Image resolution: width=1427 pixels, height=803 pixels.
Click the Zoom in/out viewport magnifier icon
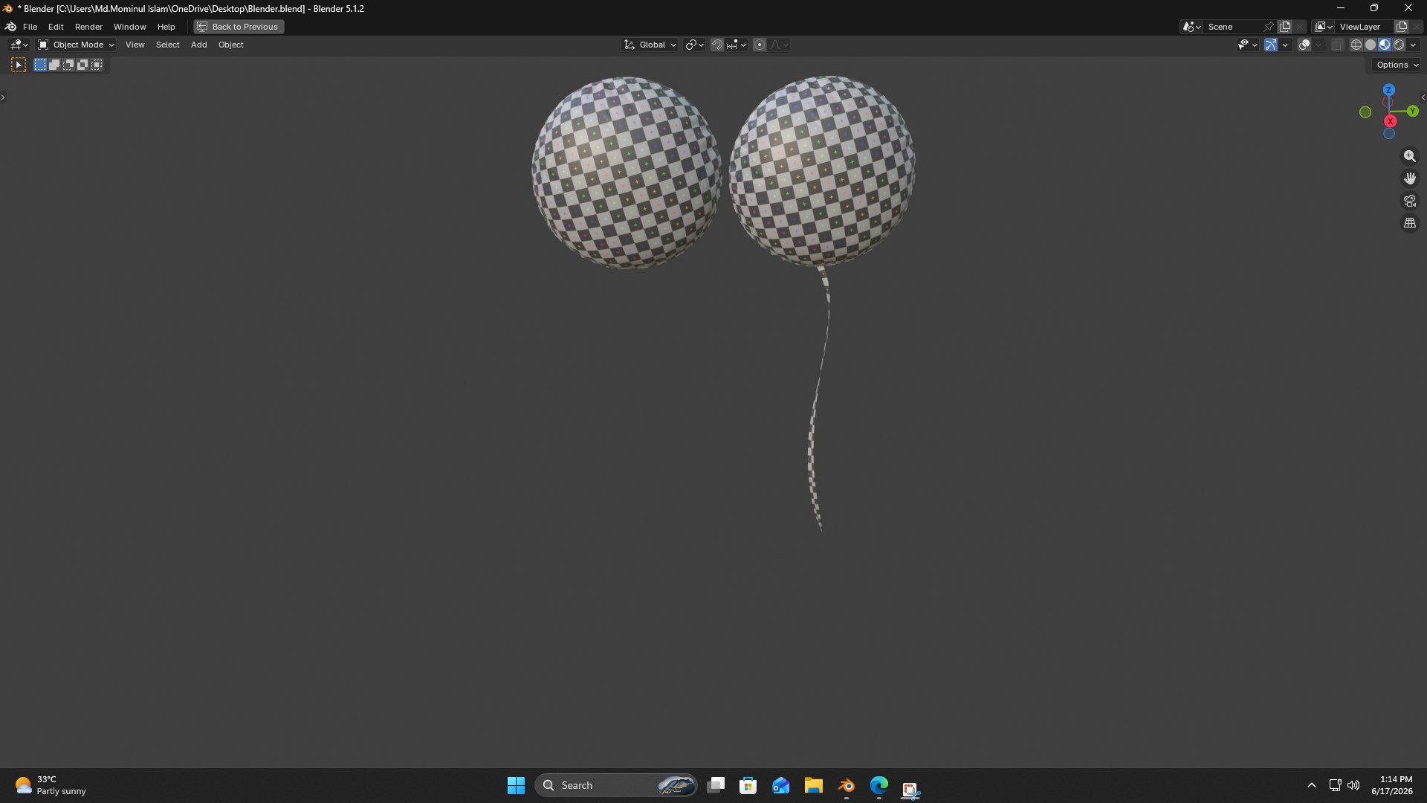1409,156
